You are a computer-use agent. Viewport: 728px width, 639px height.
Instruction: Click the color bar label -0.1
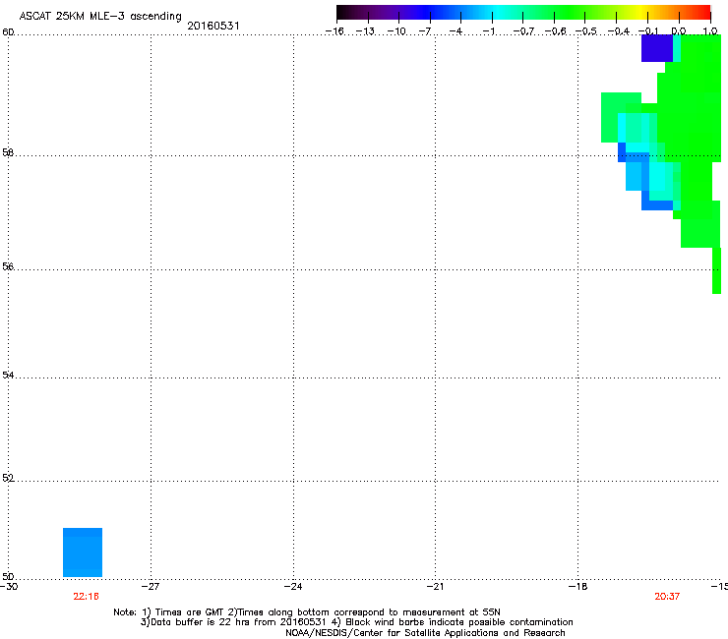[x=648, y=31]
